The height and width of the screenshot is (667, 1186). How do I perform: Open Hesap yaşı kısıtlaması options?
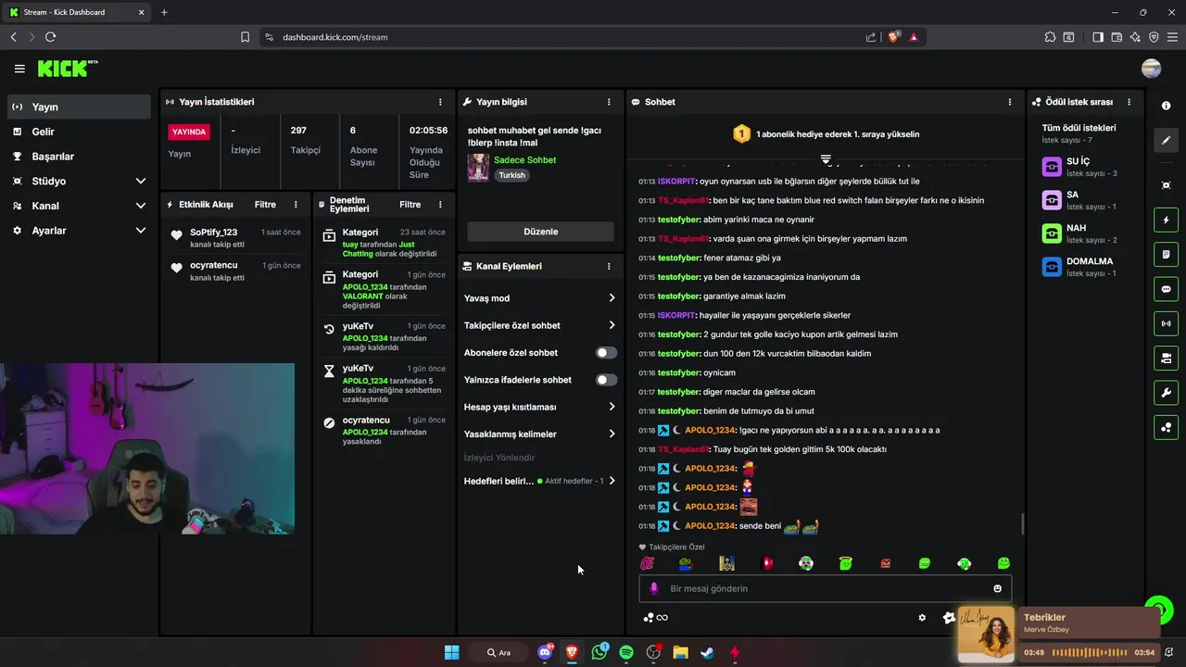(540, 407)
